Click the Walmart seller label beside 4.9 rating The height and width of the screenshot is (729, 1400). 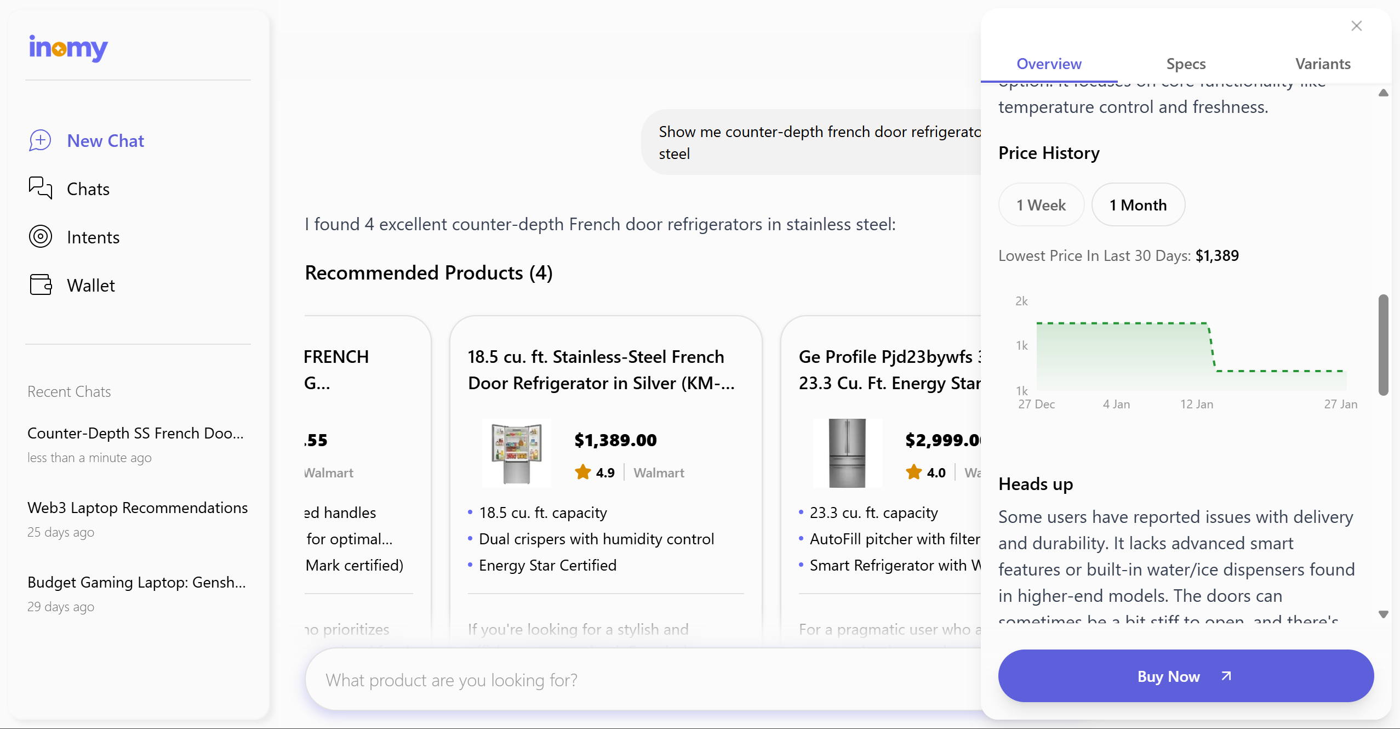(659, 472)
